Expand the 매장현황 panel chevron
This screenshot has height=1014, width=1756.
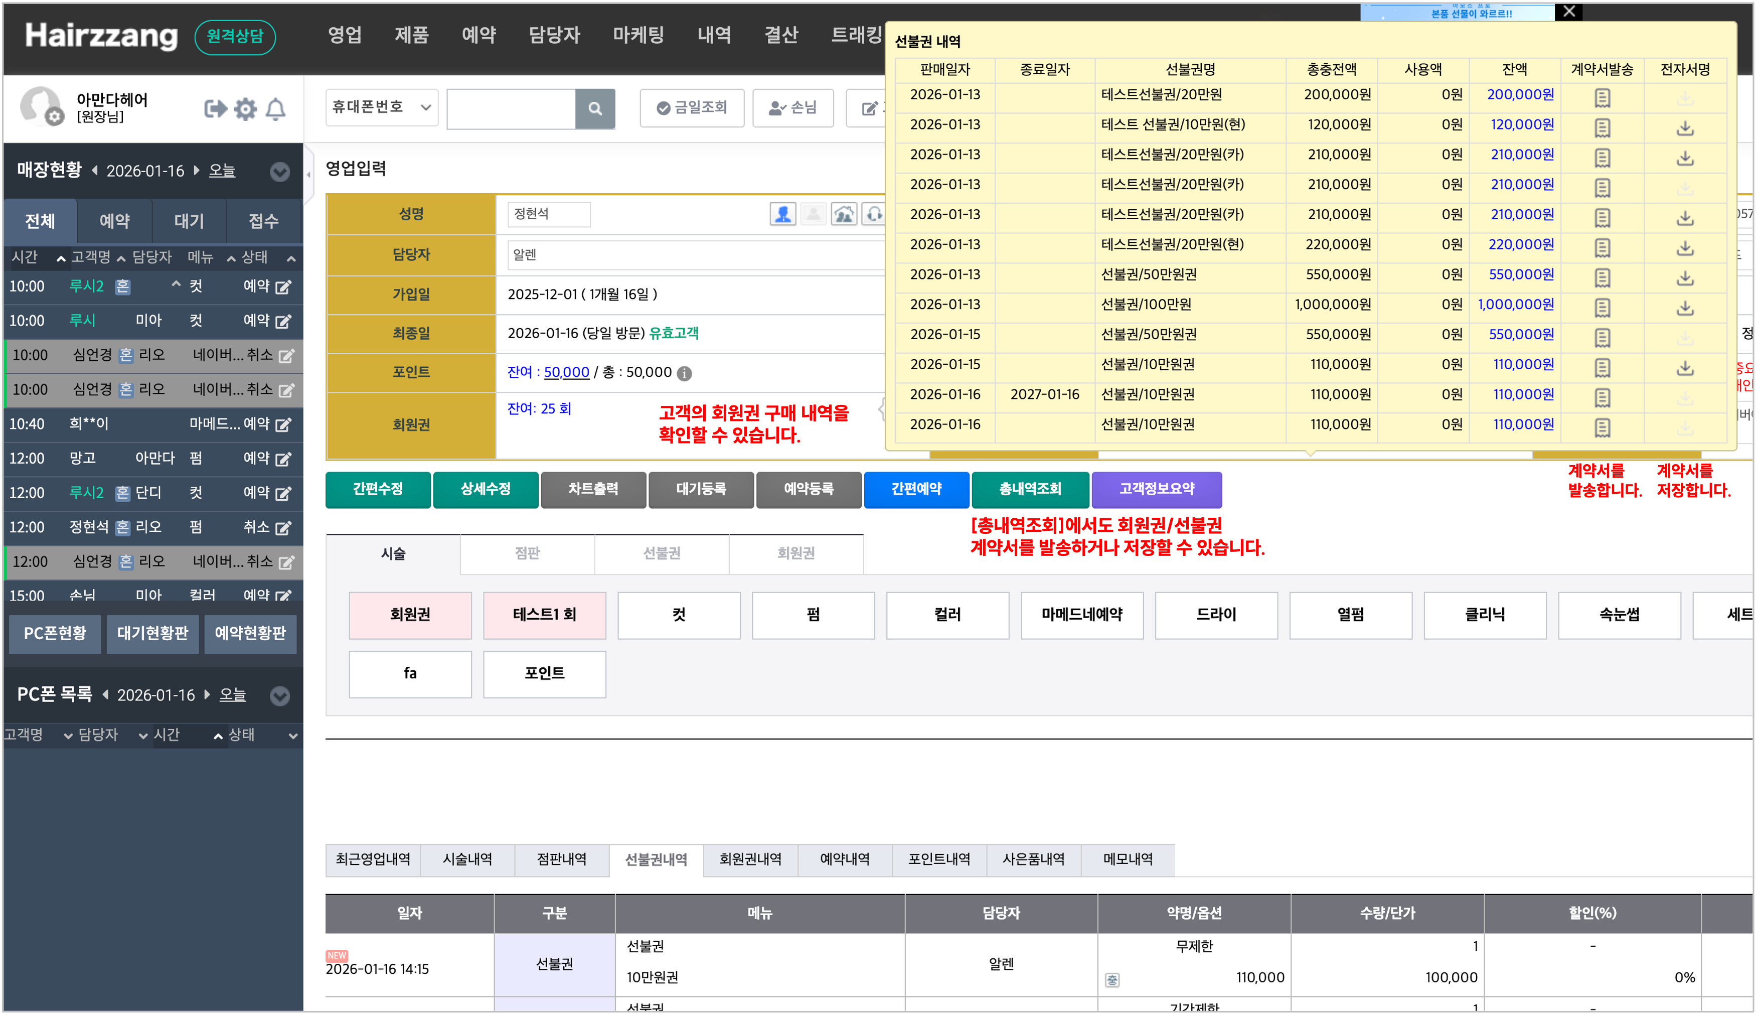coord(280,171)
